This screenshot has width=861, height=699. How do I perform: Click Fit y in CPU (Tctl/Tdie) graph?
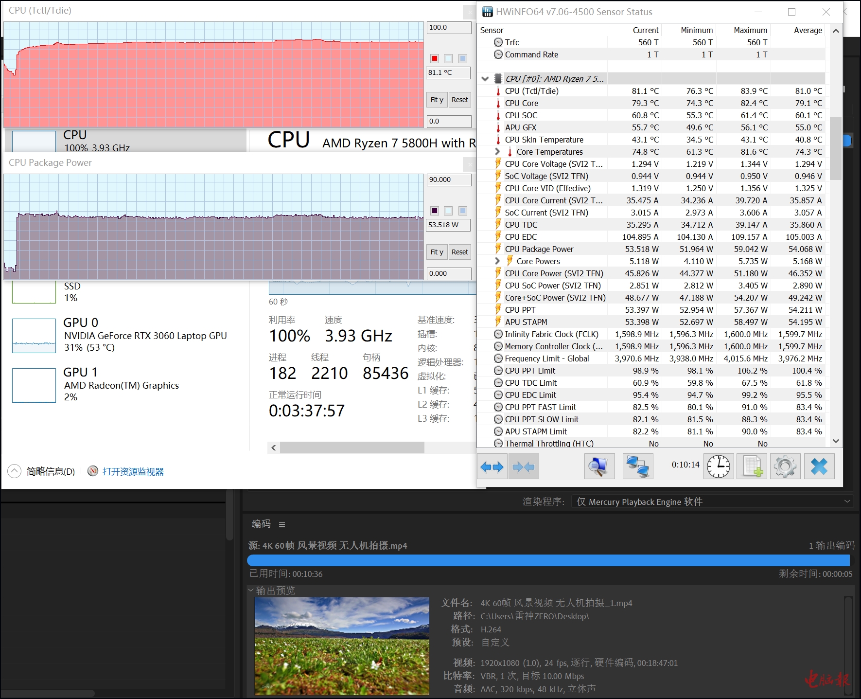pyautogui.click(x=437, y=100)
